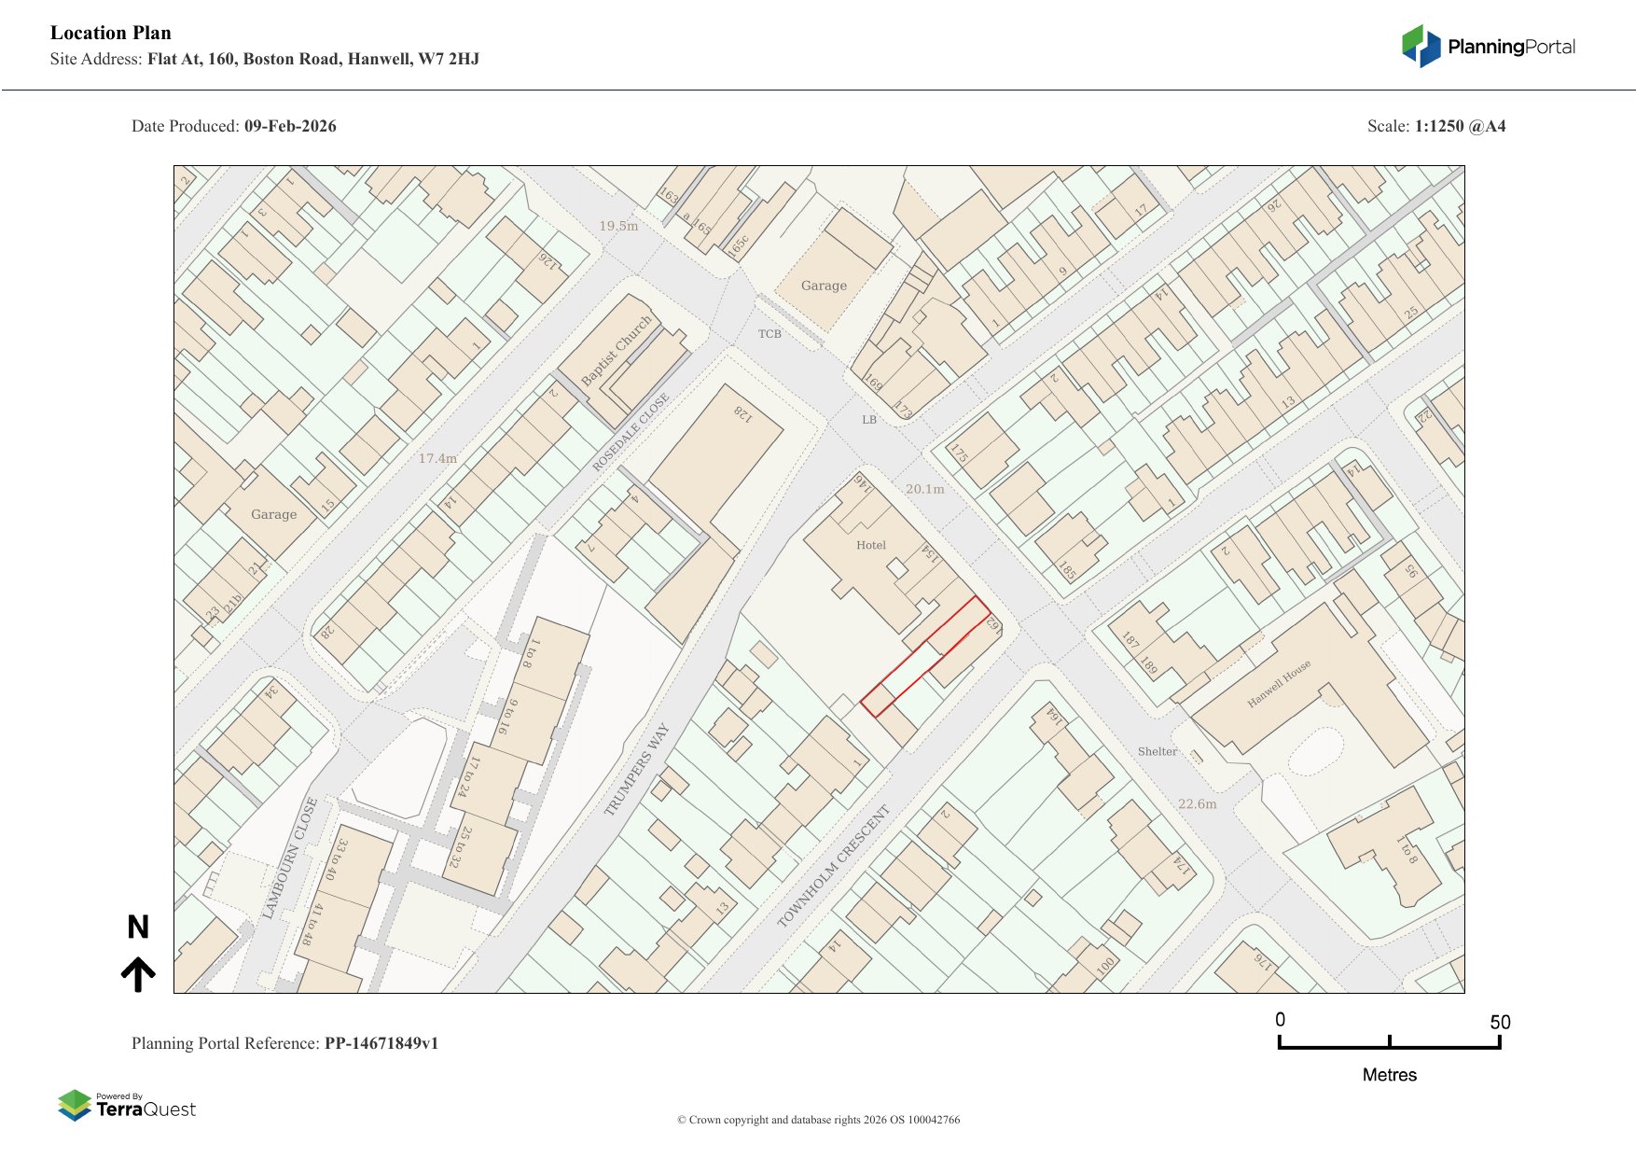This screenshot has height=1158, width=1636.
Task: Click the Planning Portal Reference PP-14671849v1
Action: [x=284, y=1043]
